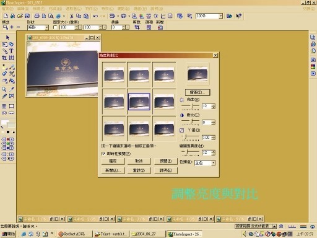Select the Text tool in the toolbox
The image size is (317, 238).
(x=11, y=51)
